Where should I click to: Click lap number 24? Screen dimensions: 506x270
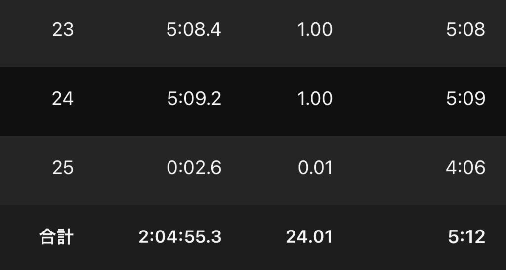tap(63, 99)
